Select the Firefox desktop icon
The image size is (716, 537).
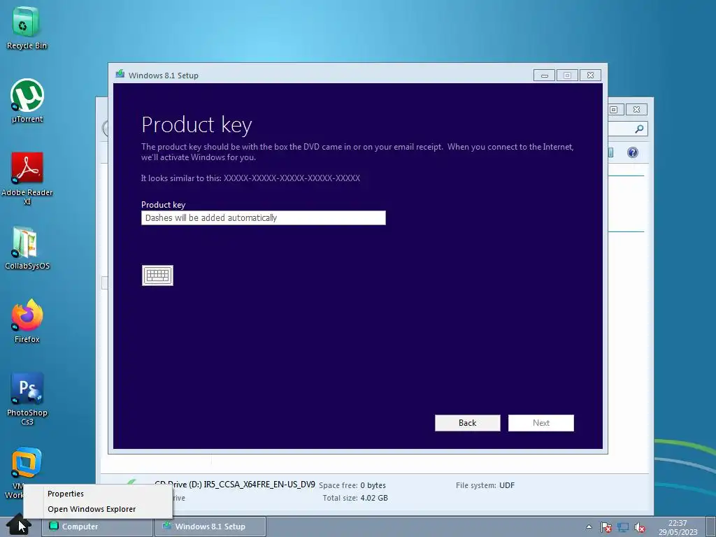[x=27, y=321]
